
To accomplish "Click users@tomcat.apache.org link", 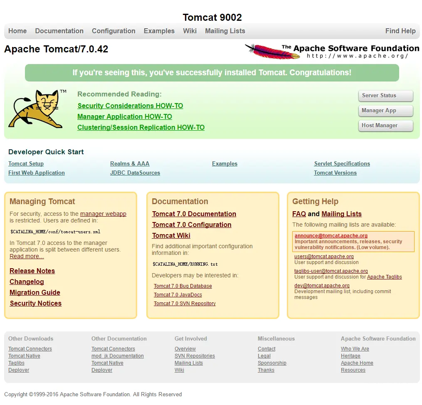I will (x=324, y=257).
